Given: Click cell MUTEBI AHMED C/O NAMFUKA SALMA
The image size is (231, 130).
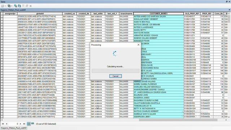Looking at the screenshot, I should point(158,16).
